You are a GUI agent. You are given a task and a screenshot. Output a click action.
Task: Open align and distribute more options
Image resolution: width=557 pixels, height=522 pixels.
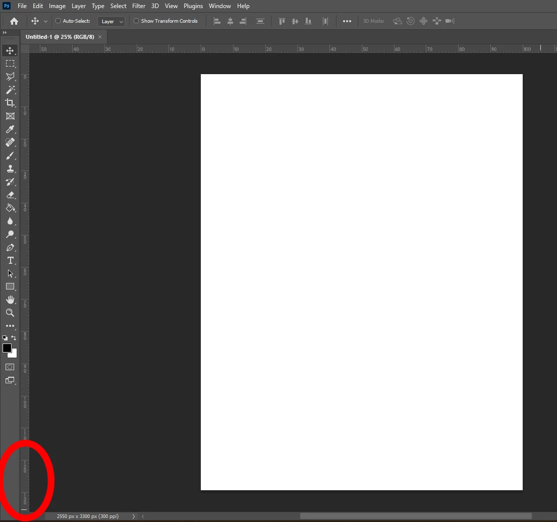click(x=347, y=21)
